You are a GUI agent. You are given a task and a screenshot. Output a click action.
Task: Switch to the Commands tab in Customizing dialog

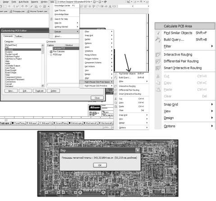coord(8,36)
